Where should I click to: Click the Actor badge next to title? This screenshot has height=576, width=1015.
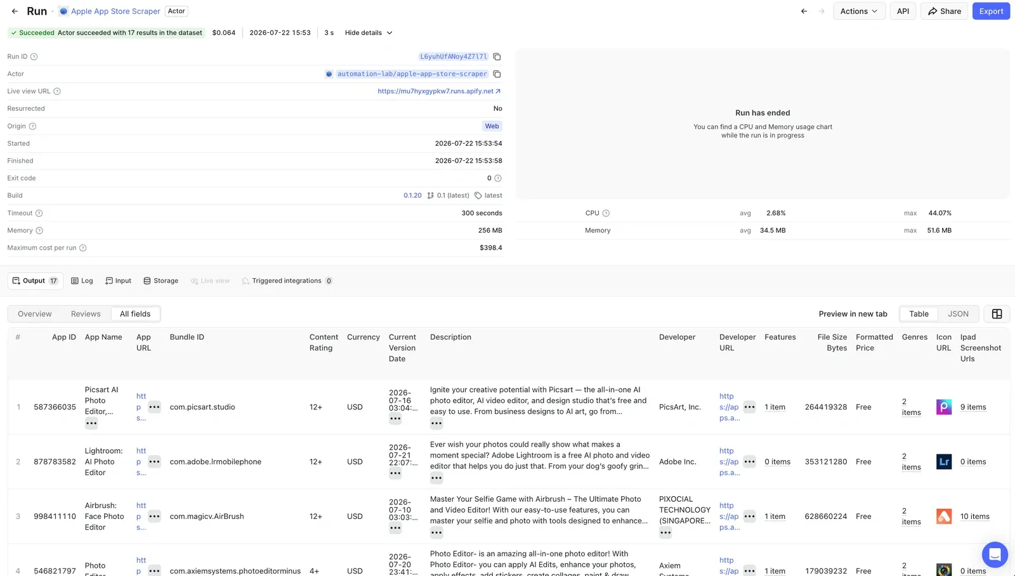point(176,11)
